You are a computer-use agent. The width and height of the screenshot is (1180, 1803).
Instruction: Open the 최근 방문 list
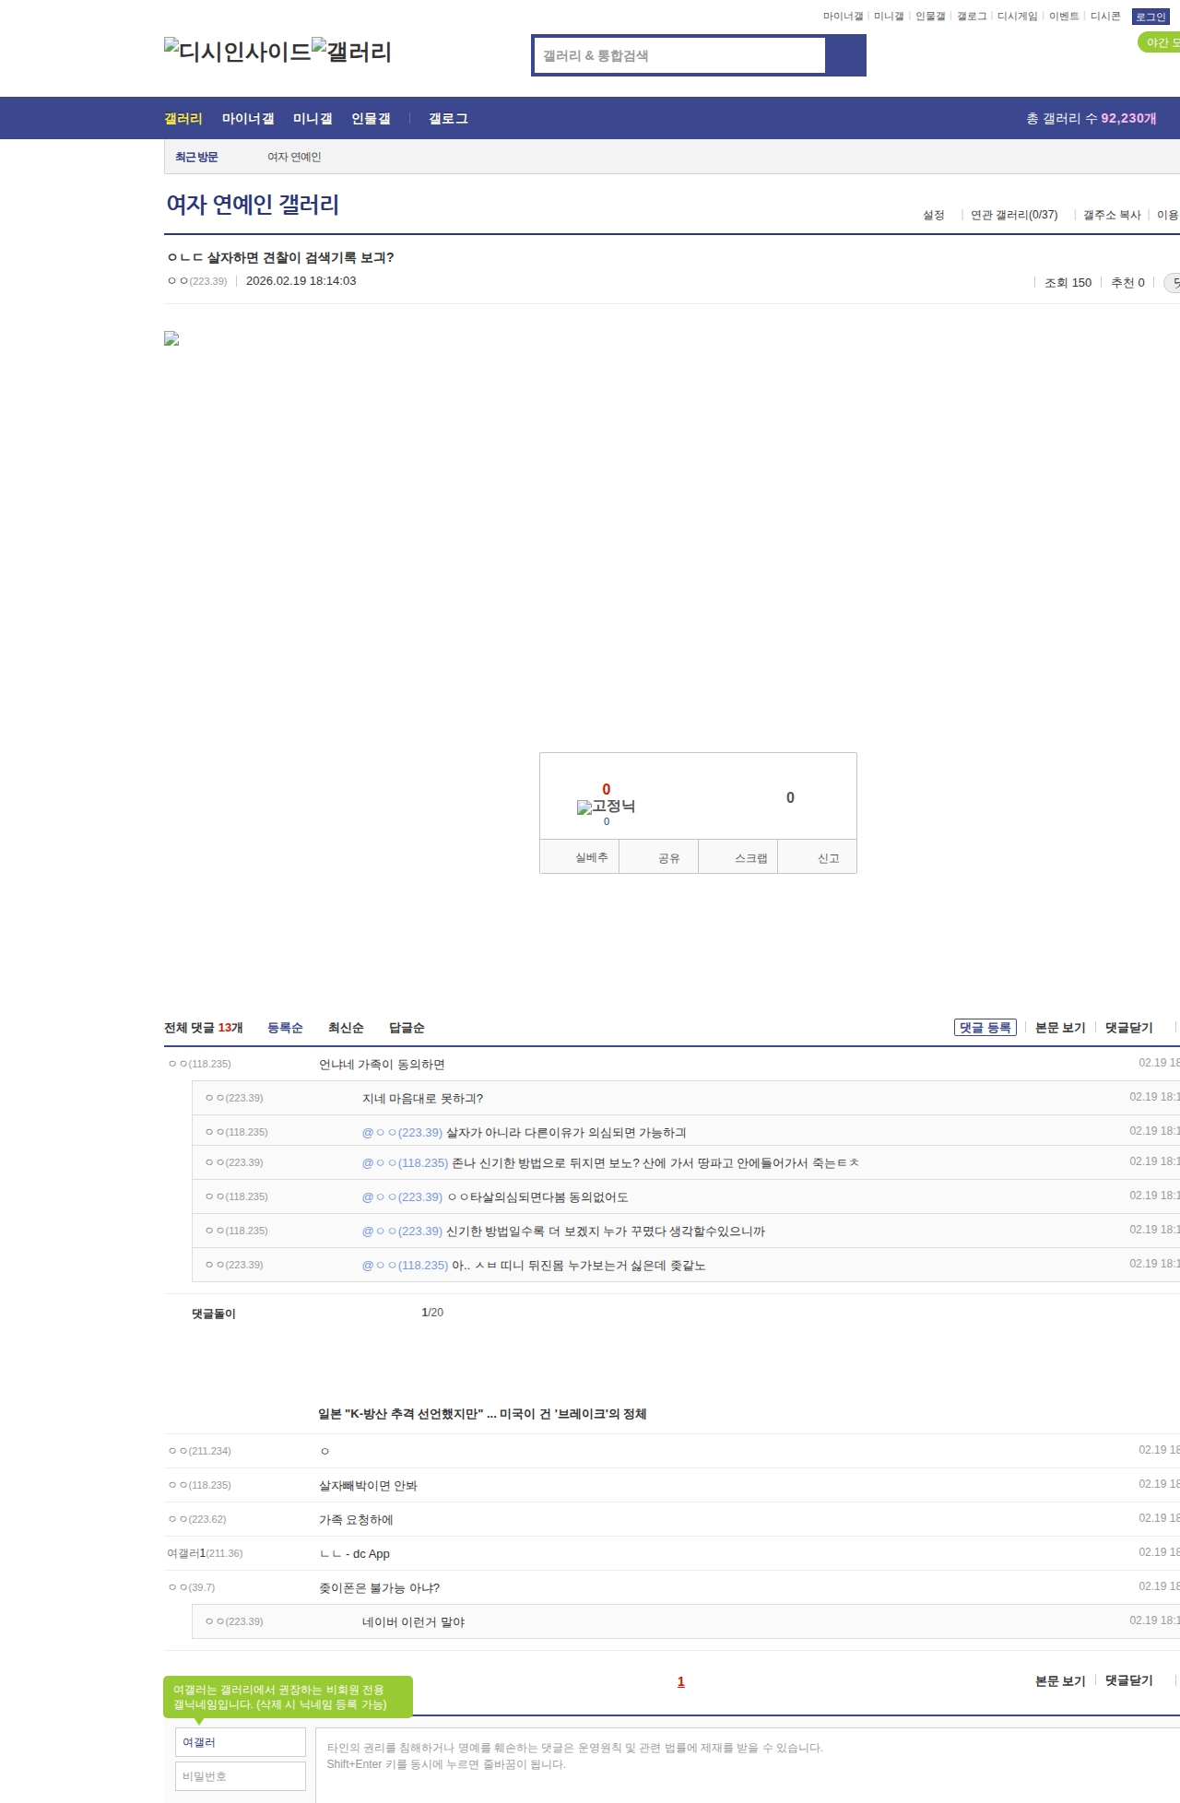click(196, 158)
